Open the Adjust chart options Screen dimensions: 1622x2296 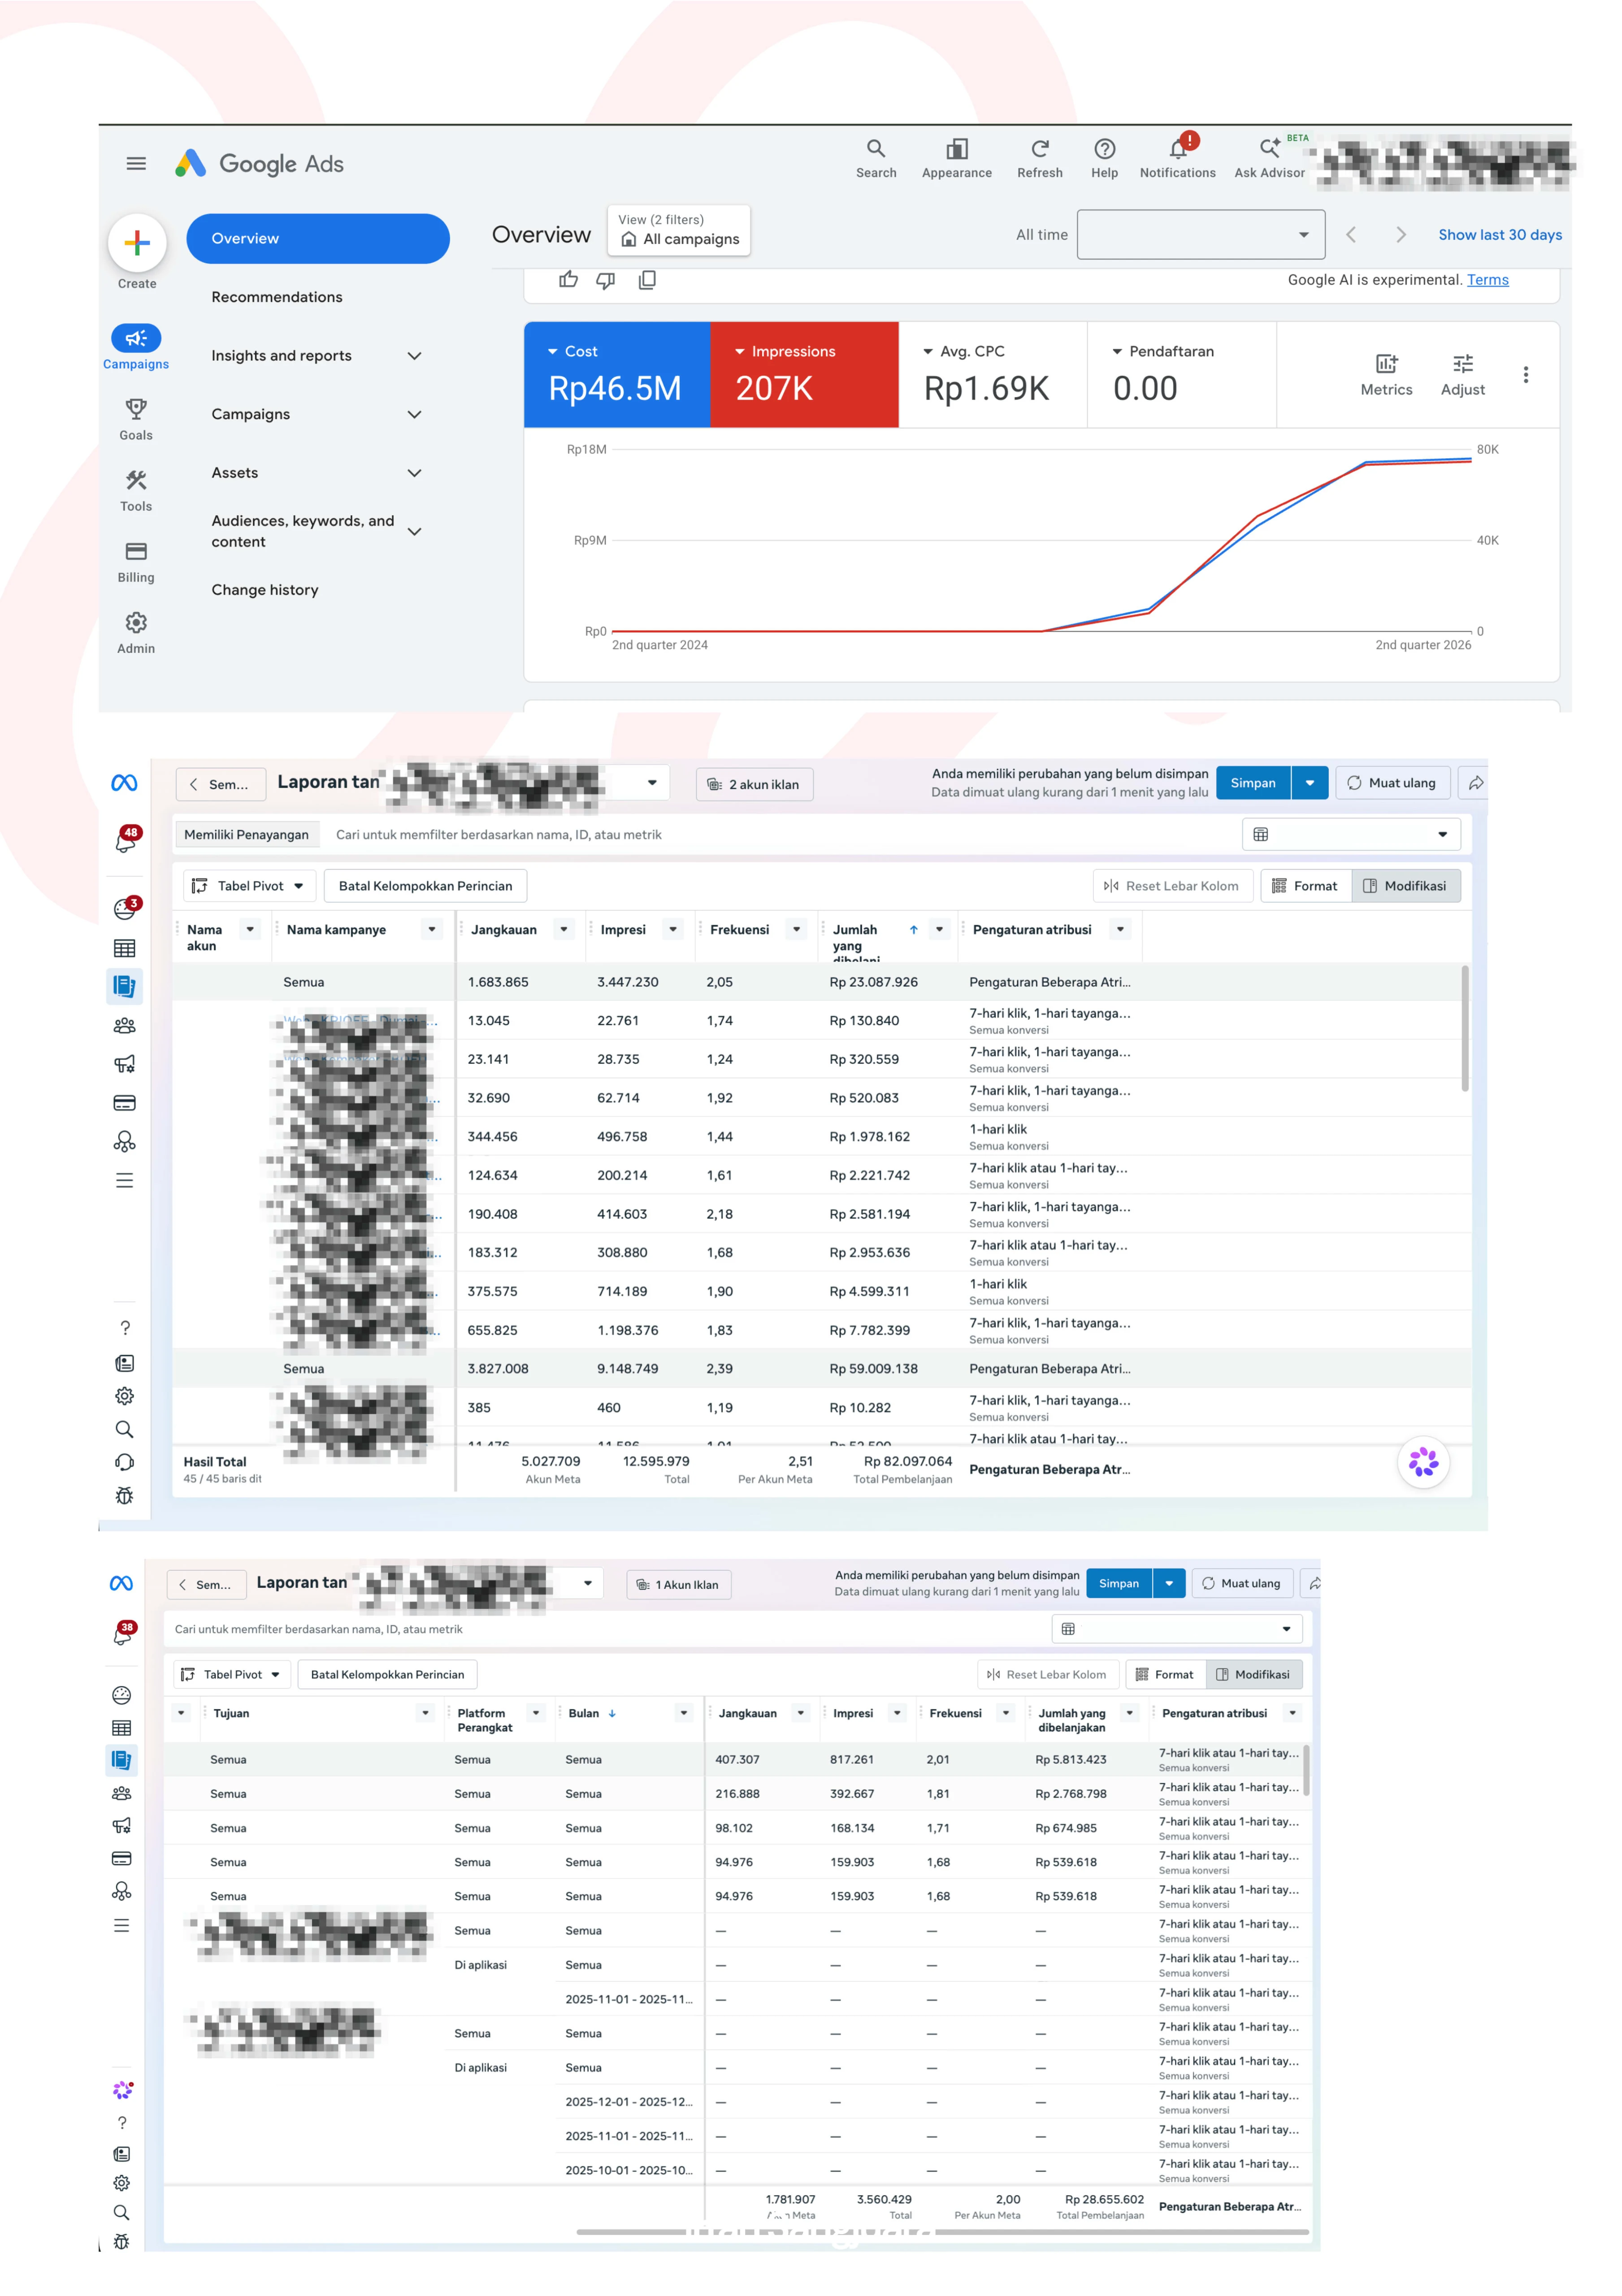(x=1462, y=375)
